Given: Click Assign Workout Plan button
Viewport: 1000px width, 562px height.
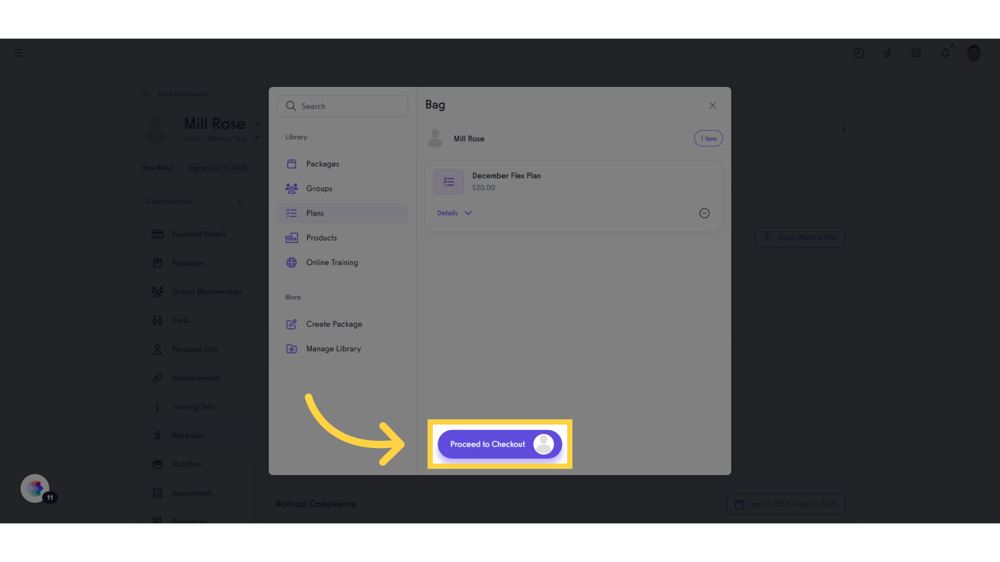Looking at the screenshot, I should point(800,237).
